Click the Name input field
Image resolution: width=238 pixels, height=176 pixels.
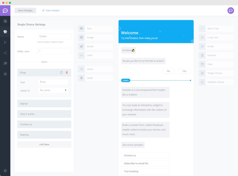[54, 36]
